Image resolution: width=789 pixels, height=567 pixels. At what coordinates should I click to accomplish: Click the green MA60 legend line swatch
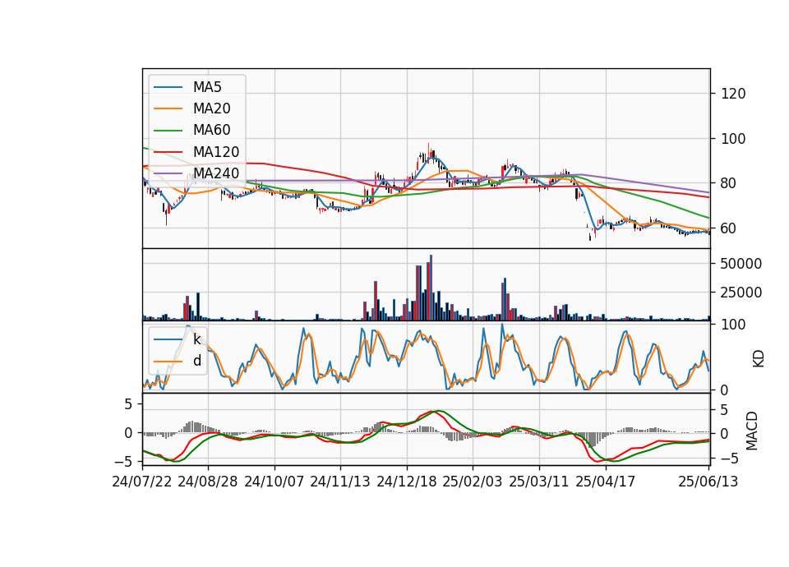tap(168, 131)
